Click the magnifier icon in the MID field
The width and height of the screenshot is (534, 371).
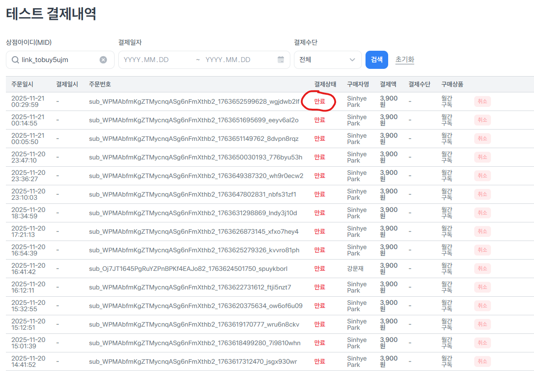15,60
